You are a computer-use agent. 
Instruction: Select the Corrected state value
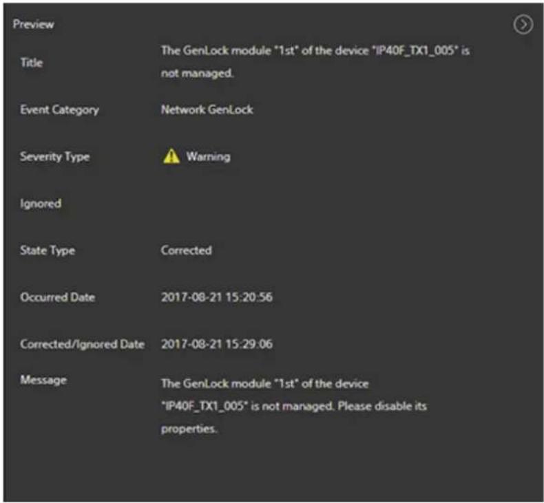187,250
